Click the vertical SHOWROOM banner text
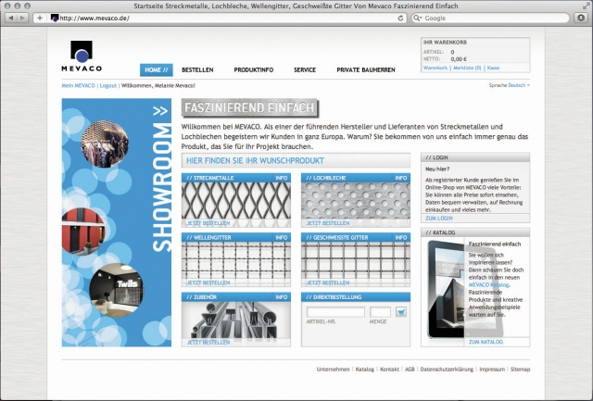This screenshot has height=401, width=593. pyautogui.click(x=162, y=187)
